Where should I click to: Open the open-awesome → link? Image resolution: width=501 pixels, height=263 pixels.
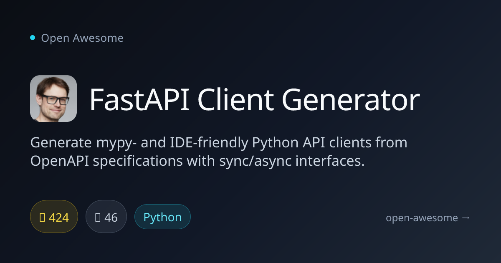pos(428,218)
